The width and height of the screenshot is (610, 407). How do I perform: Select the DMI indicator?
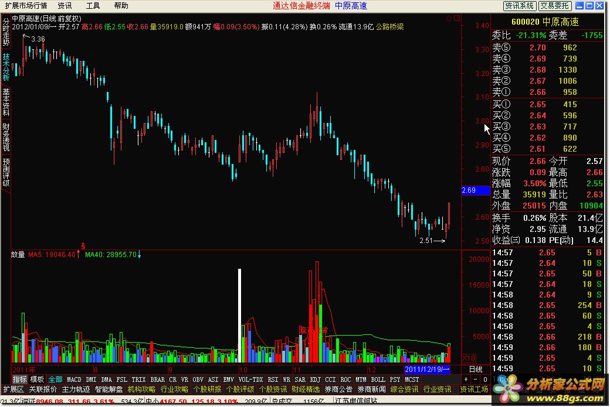[91, 379]
